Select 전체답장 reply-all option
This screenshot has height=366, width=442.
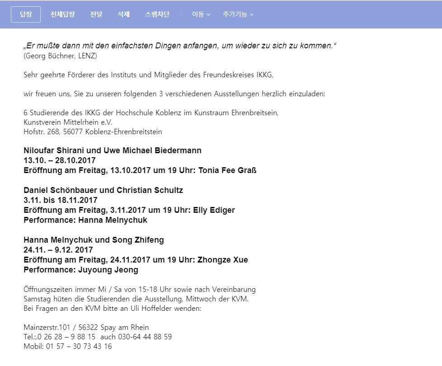pyautogui.click(x=62, y=14)
